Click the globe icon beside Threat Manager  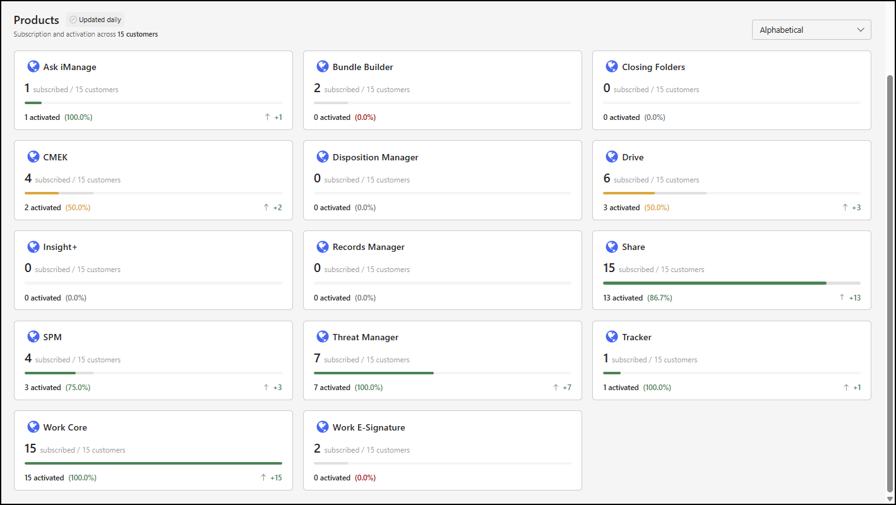323,336
